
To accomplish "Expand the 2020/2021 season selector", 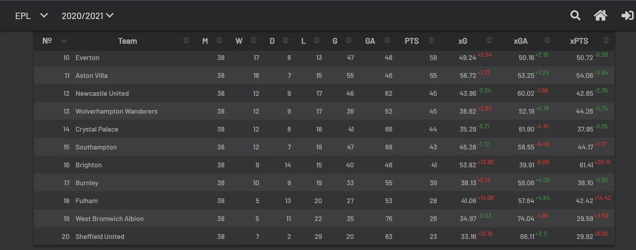I will click(x=87, y=16).
